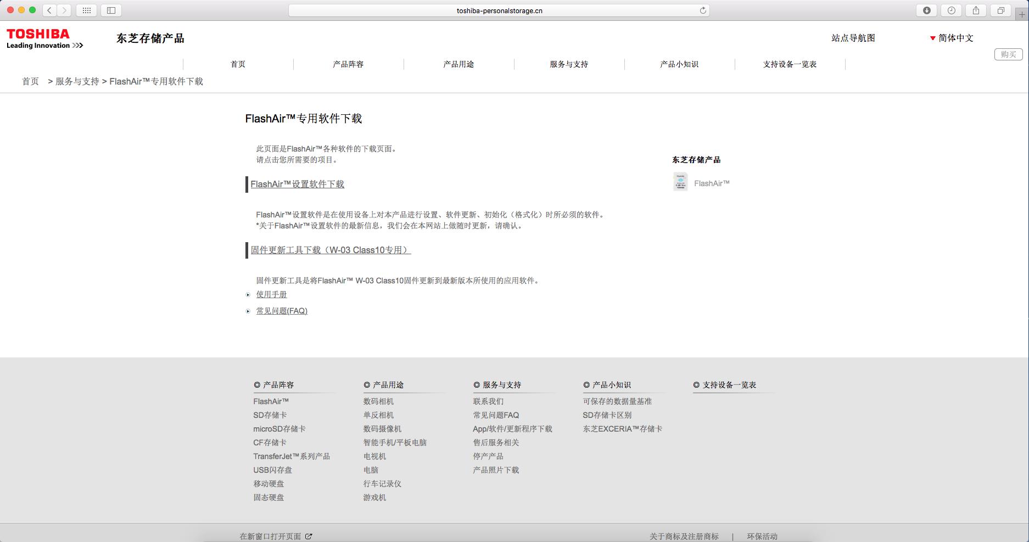
Task: Click the grid app-launcher icon
Action: (x=86, y=9)
